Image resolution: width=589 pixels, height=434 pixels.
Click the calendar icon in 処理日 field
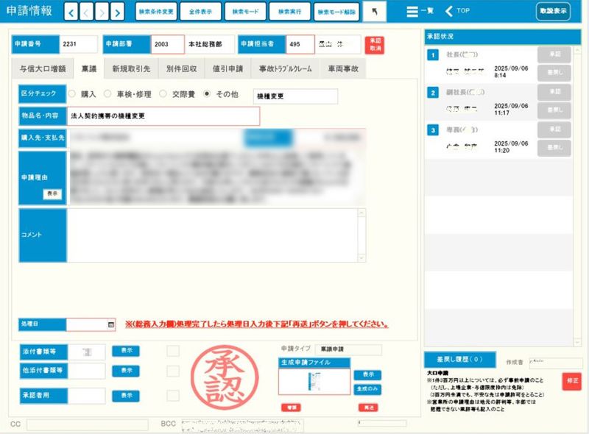click(x=111, y=324)
